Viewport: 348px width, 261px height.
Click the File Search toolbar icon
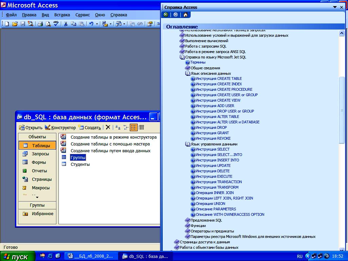[30, 24]
